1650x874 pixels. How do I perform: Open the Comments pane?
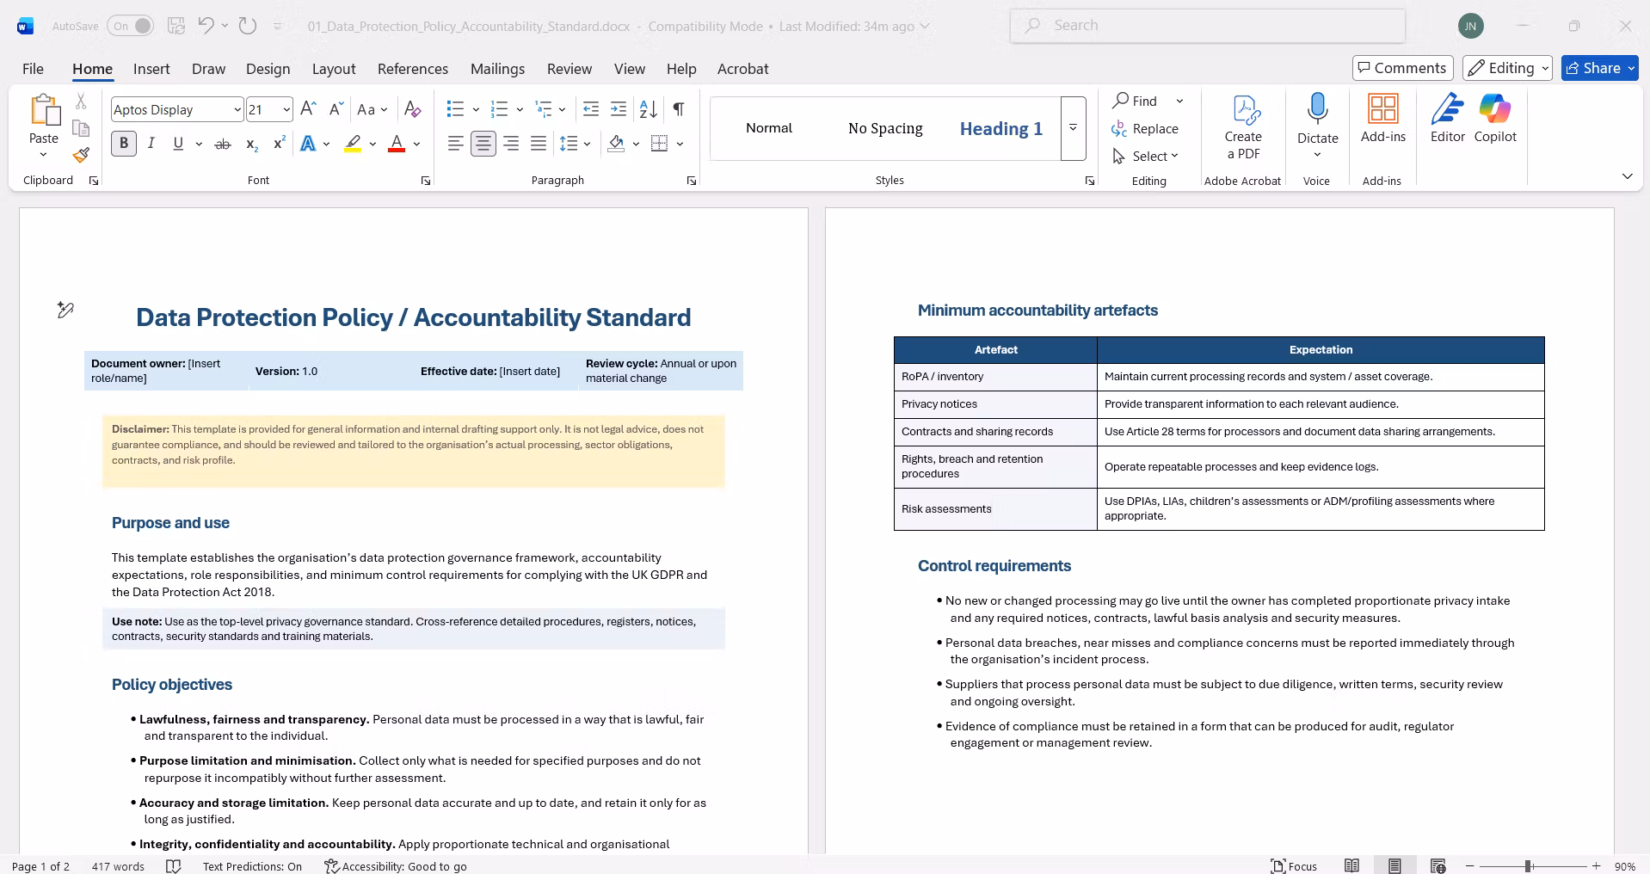1402,68
